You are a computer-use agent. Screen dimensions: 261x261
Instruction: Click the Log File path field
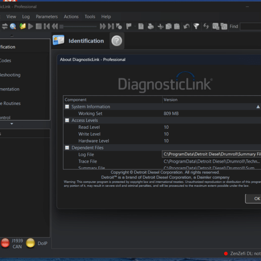(x=211, y=154)
